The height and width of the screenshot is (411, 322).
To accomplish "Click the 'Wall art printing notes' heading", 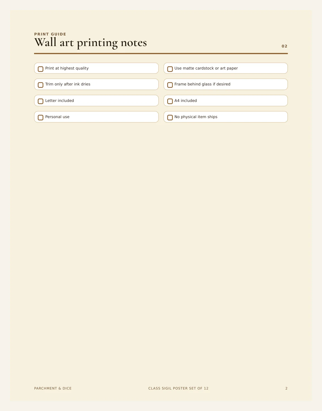I will [x=91, y=43].
